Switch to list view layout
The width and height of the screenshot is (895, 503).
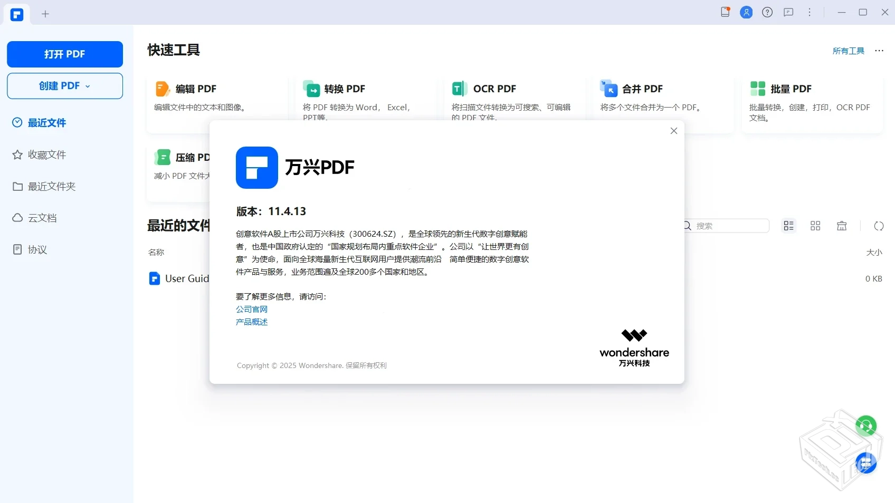click(x=788, y=226)
